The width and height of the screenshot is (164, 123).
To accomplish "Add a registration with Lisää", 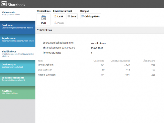I will coord(59,16).
